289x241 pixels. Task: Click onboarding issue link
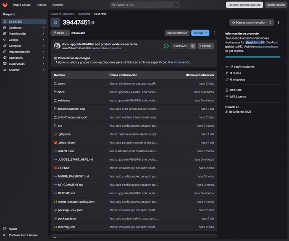pos(267,47)
